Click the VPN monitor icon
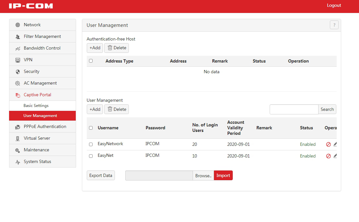The image size is (359, 222). 17,60
